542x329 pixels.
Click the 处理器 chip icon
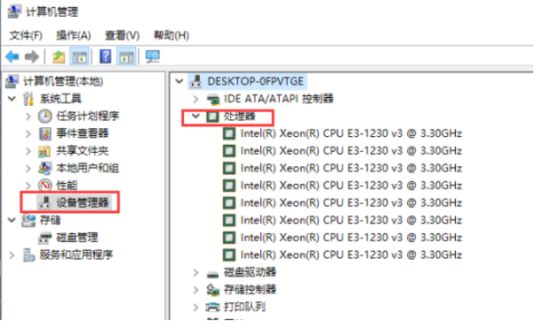click(x=212, y=116)
